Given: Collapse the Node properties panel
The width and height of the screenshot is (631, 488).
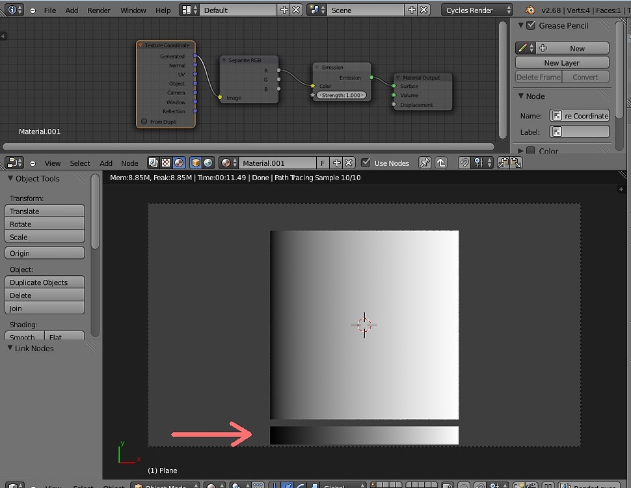Looking at the screenshot, I should [x=520, y=96].
